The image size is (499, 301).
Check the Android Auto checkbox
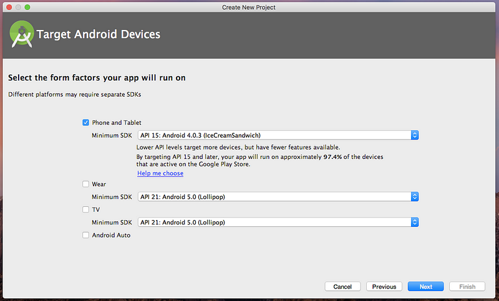point(85,235)
